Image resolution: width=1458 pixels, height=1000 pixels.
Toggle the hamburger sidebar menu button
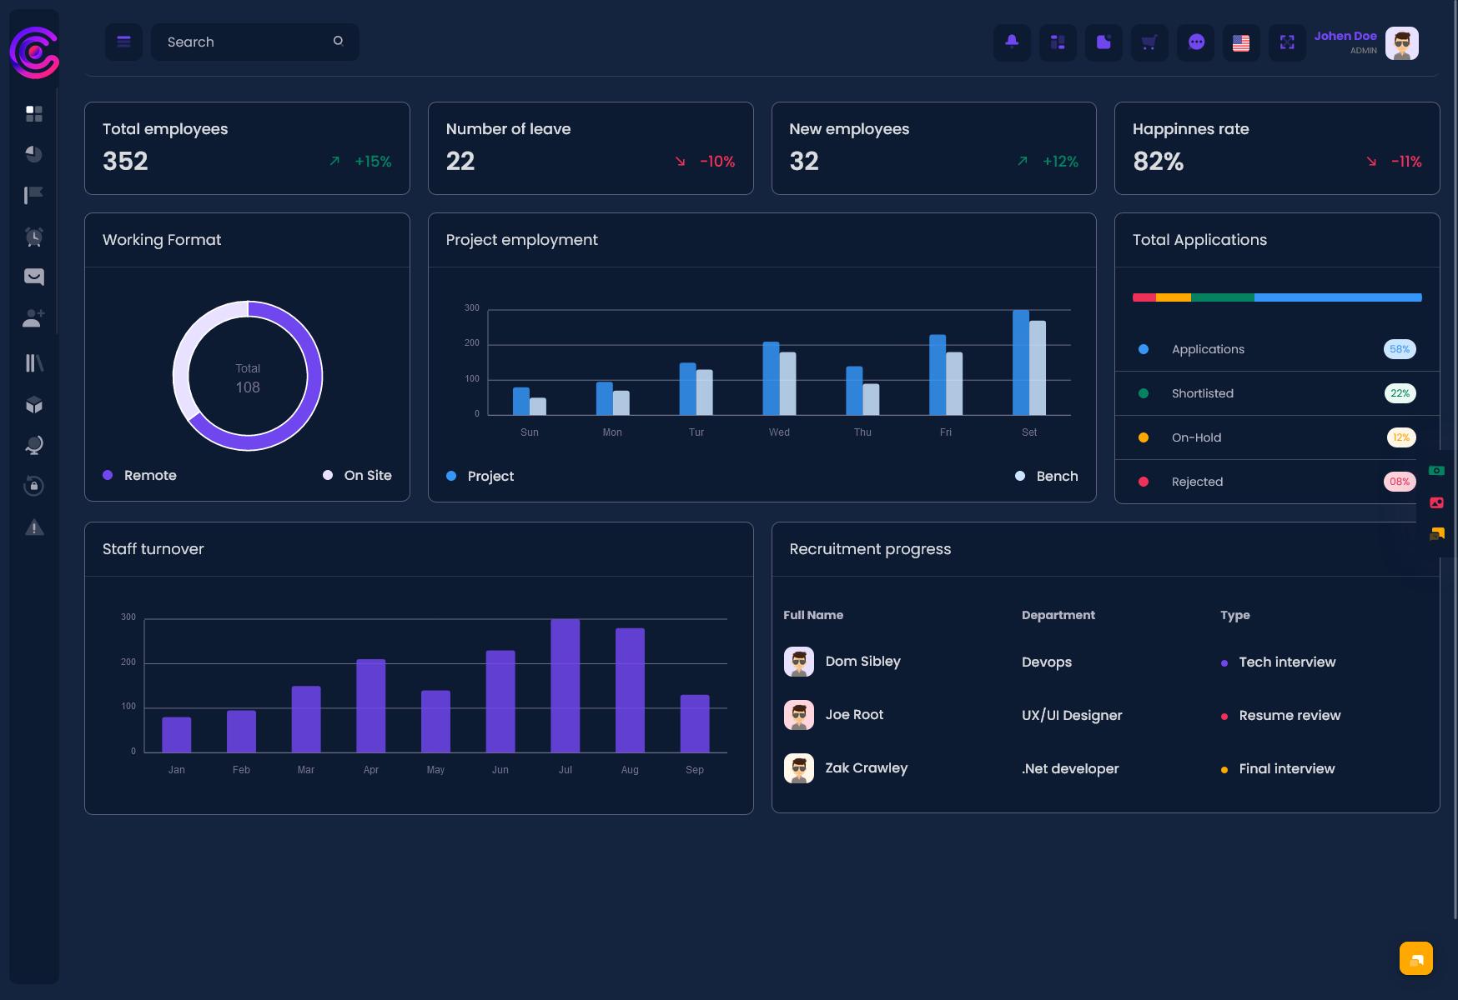click(x=123, y=42)
